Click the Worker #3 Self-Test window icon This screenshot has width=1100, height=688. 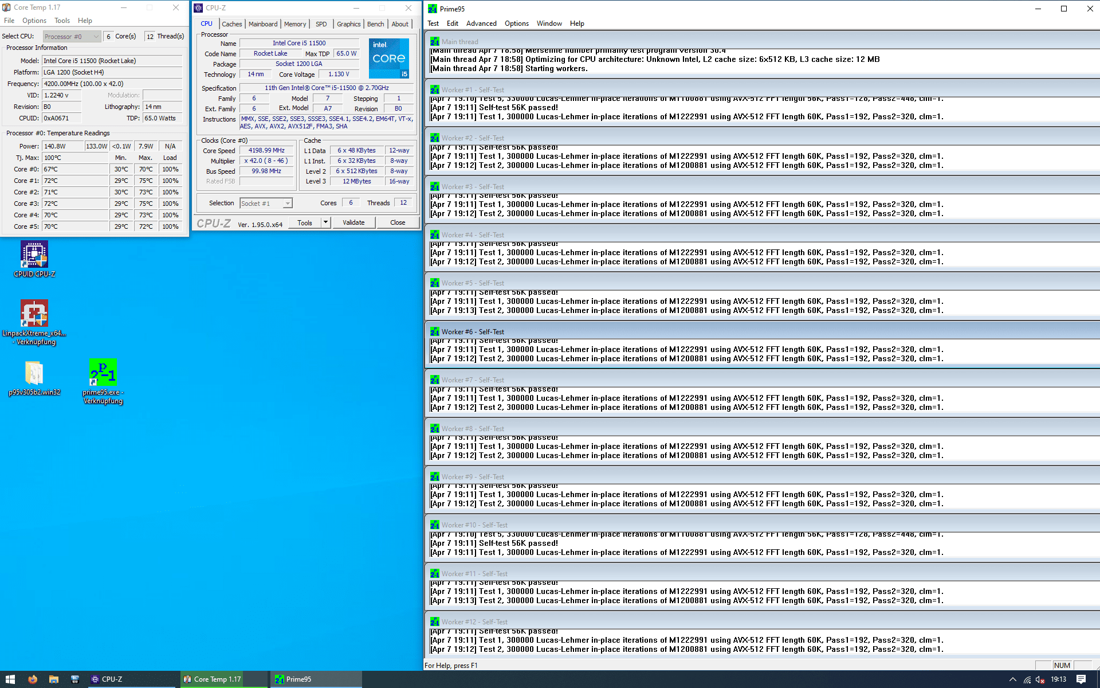pos(435,186)
